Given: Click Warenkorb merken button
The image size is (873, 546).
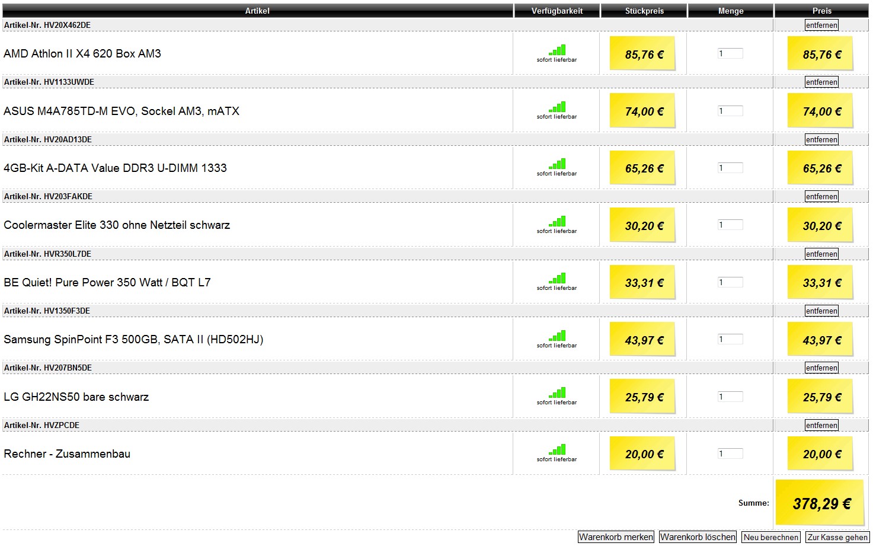Looking at the screenshot, I should (x=616, y=537).
